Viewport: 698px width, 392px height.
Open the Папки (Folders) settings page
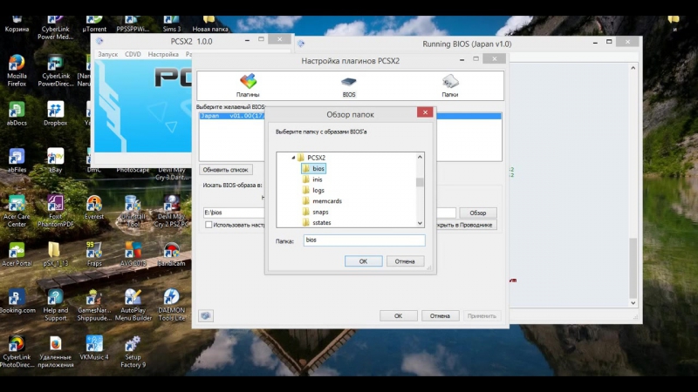tap(450, 84)
